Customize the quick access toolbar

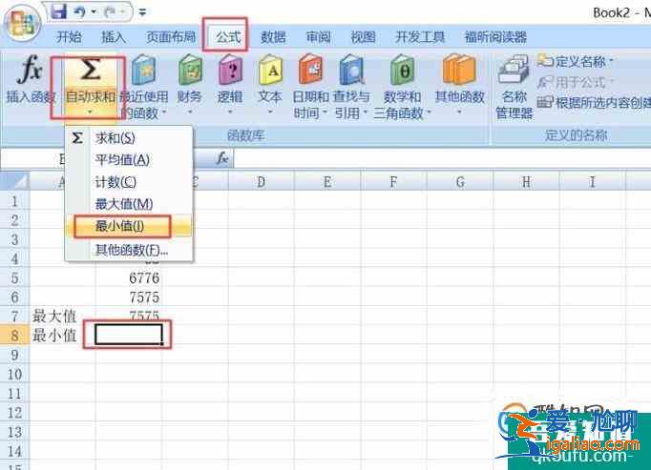pyautogui.click(x=142, y=12)
